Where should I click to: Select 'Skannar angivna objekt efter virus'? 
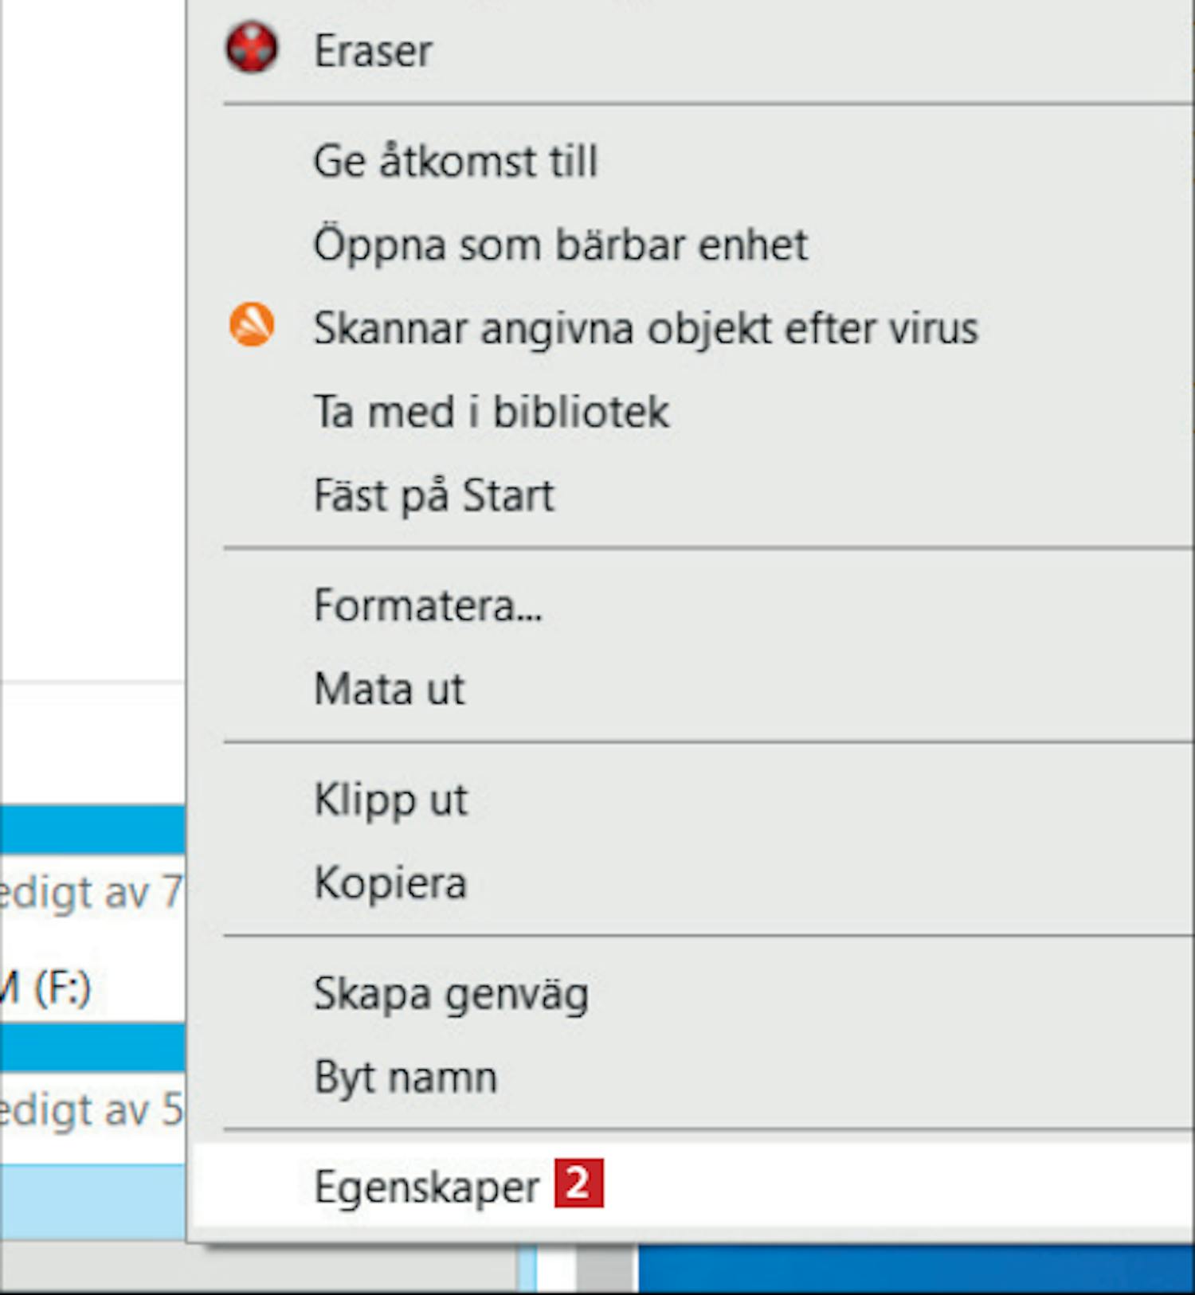pos(645,328)
